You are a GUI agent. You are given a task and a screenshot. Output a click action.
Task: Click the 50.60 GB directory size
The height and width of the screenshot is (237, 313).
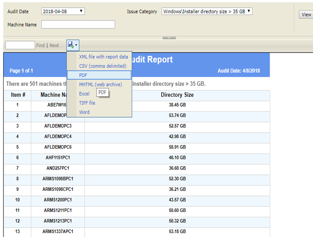point(177,211)
